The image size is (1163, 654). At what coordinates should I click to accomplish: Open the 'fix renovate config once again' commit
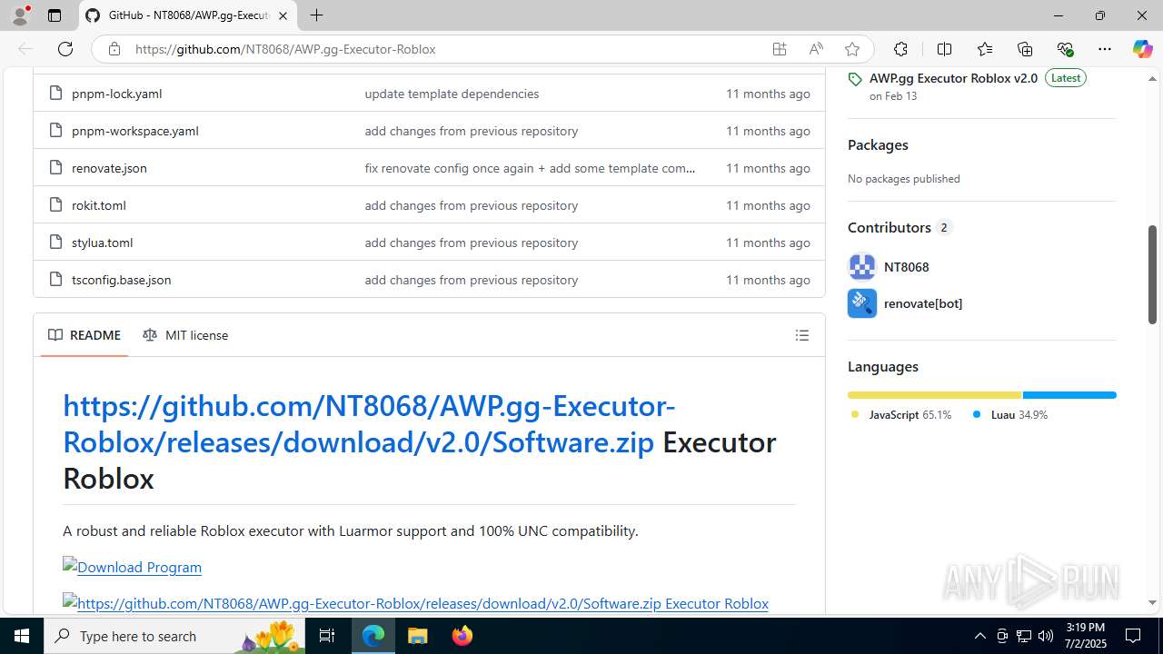(x=530, y=168)
